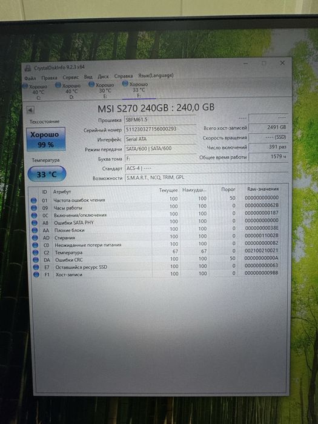Click the power on count 391 раз
The image size is (318, 424).
coord(268,147)
